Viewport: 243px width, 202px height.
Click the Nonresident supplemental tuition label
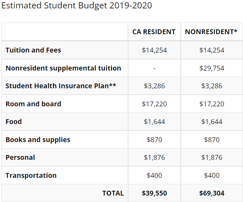[63, 68]
